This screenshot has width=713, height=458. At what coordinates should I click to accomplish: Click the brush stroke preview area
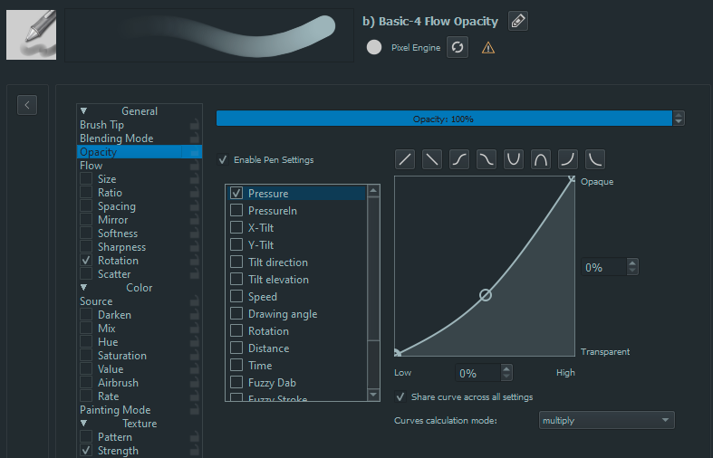click(209, 35)
